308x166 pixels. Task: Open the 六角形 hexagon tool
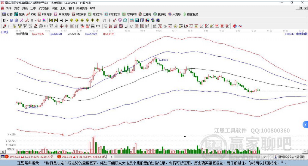coord(174,14)
